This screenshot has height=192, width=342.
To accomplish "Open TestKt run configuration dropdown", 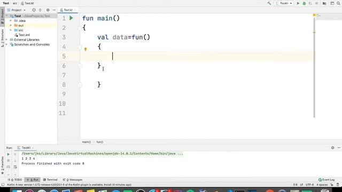I will point(284,3).
